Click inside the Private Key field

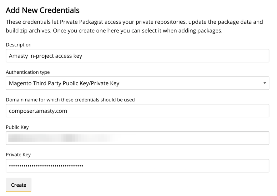click(137, 166)
